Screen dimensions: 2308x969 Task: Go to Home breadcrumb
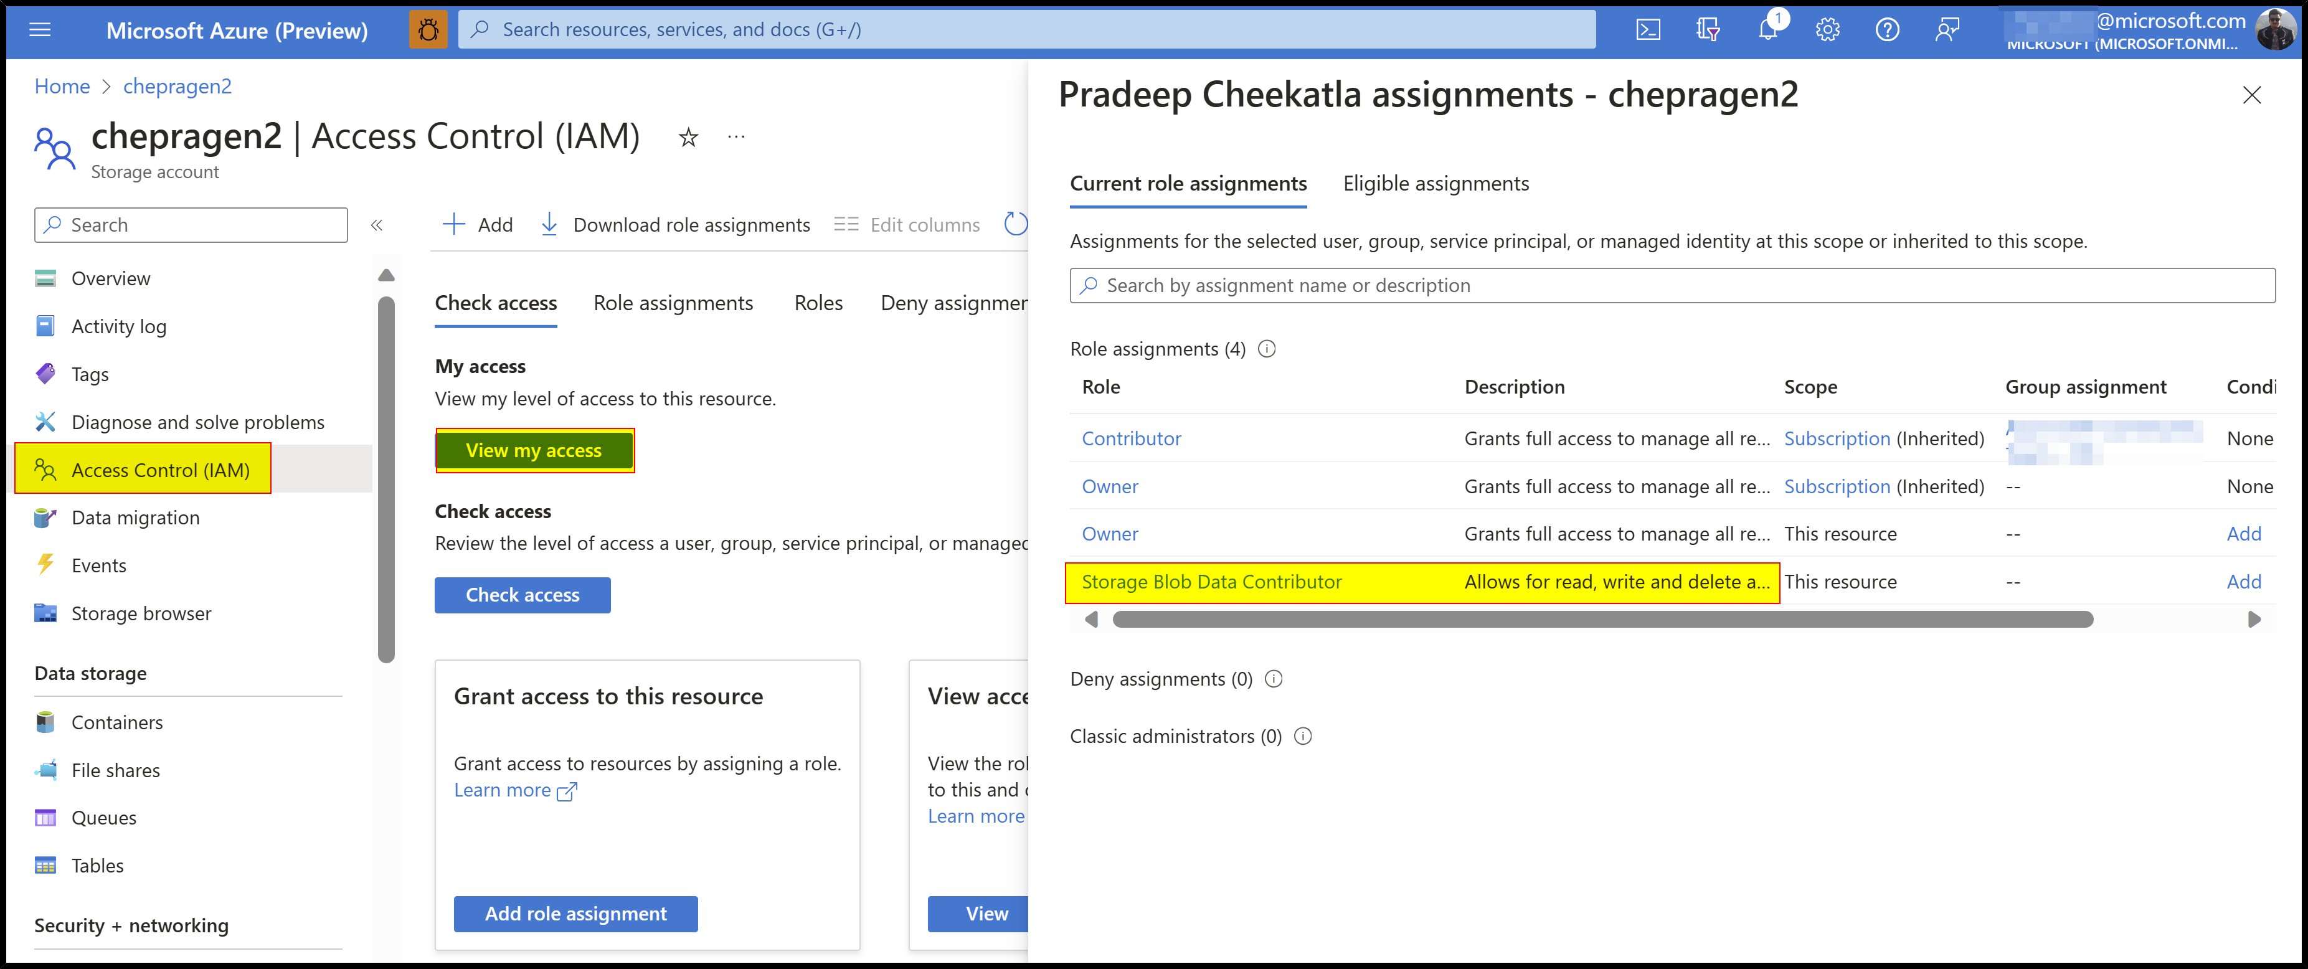(x=62, y=86)
